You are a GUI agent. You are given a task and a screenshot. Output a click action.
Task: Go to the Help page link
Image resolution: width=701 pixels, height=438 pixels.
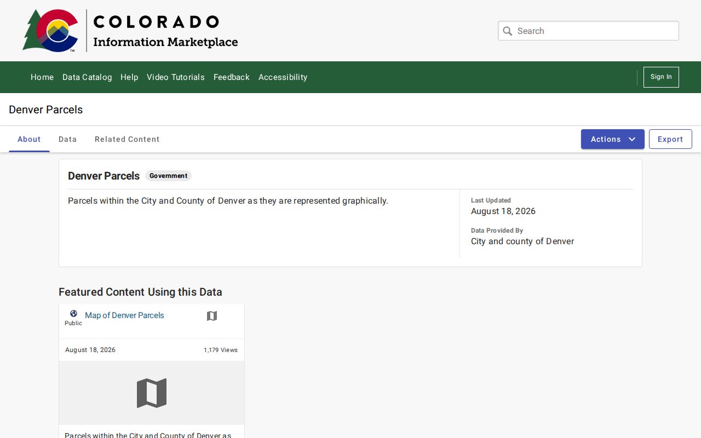(x=129, y=77)
